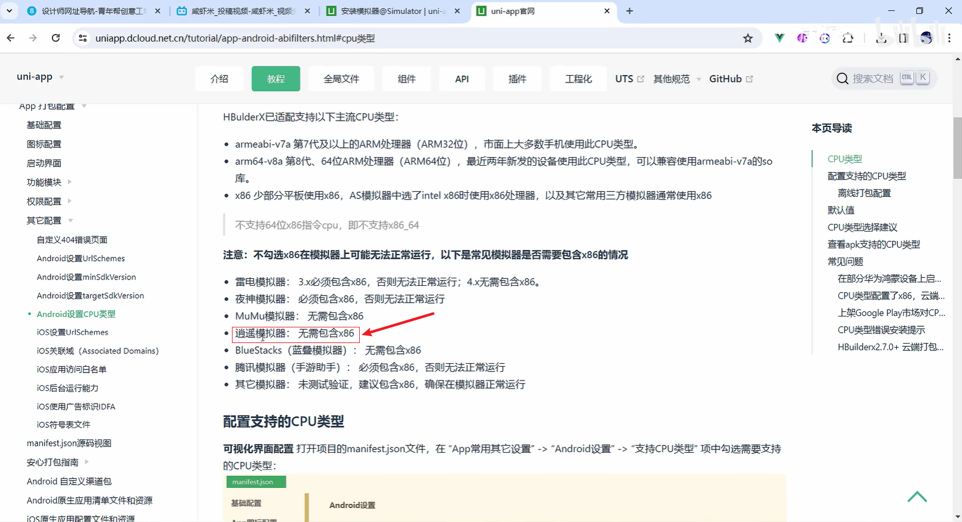Click the 搜索文档 search box
This screenshot has width=962, height=522.
coord(883,78)
